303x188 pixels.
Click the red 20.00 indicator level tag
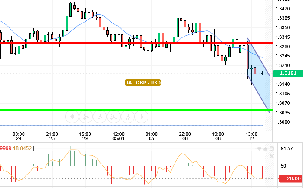click(291, 178)
